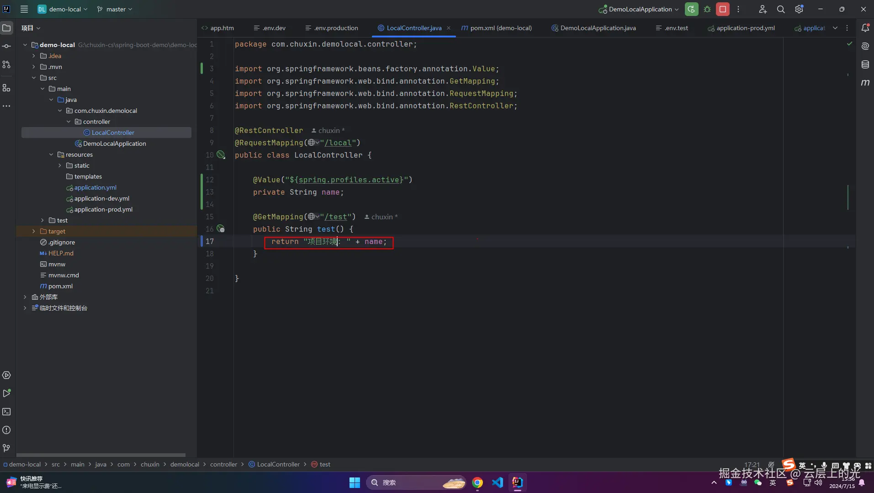Open the Windows Start menu
The height and width of the screenshot is (493, 874).
[355, 482]
